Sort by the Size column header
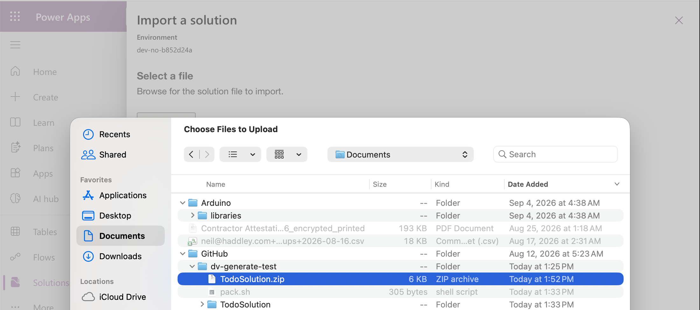Viewport: 700px width, 310px height. (380, 184)
